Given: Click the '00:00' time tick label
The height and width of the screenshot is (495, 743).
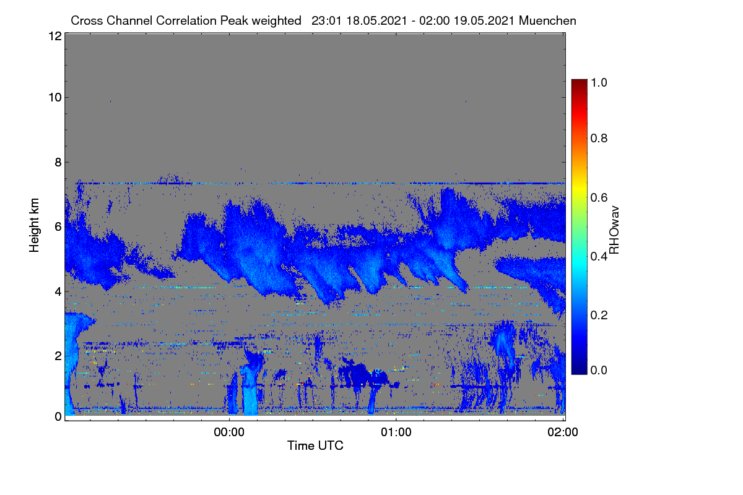Looking at the screenshot, I should 229,433.
